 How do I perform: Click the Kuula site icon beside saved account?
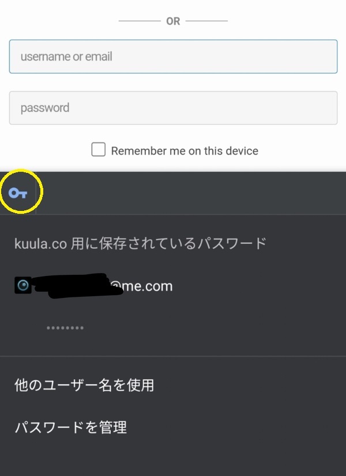pos(23,285)
